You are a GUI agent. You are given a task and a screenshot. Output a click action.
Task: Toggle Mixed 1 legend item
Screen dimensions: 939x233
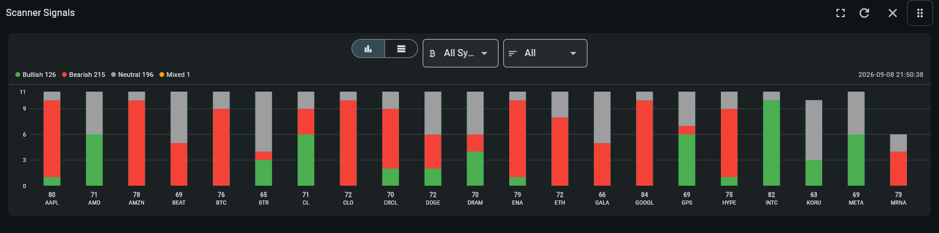tap(175, 75)
